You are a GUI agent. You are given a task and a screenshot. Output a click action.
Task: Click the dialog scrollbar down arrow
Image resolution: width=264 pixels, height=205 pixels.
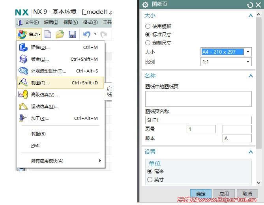258,183
